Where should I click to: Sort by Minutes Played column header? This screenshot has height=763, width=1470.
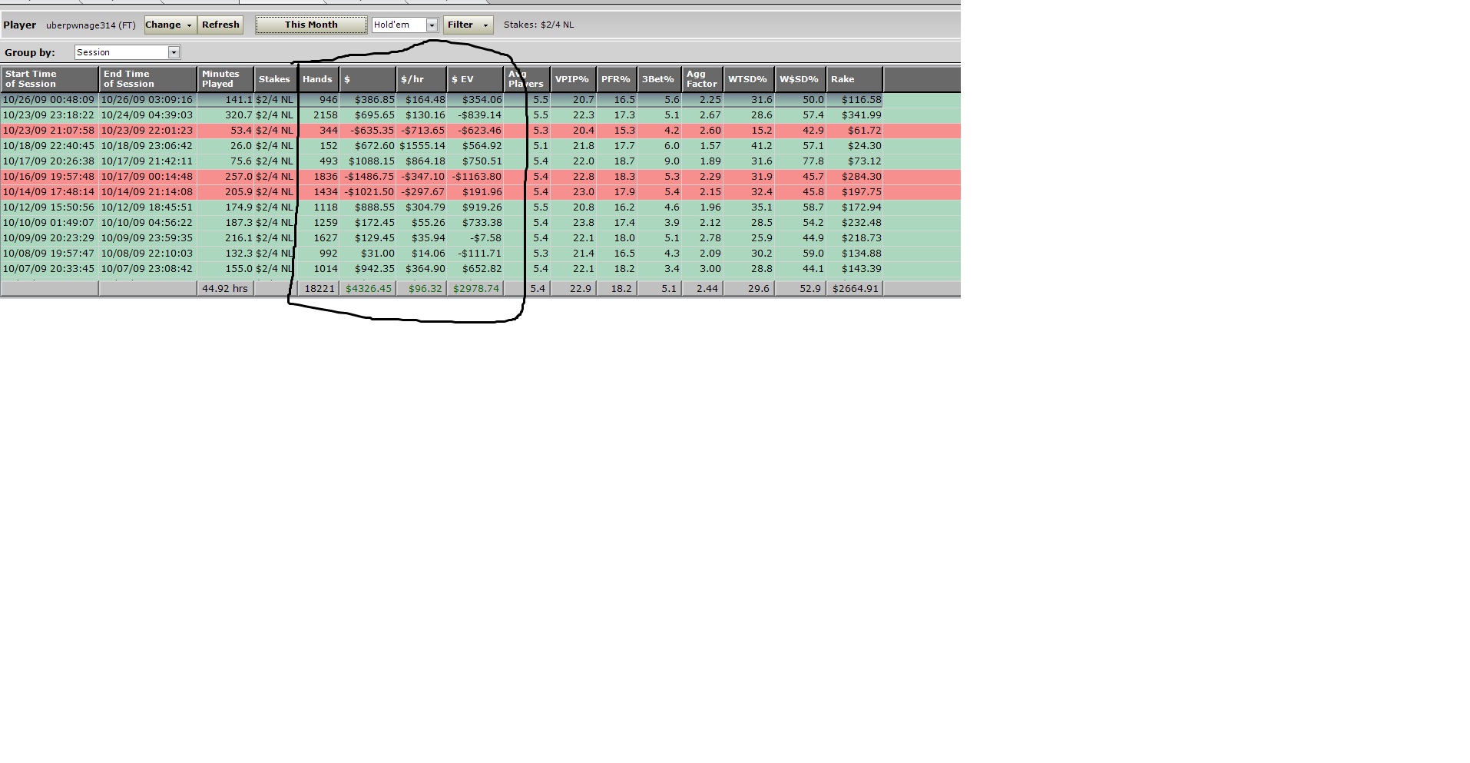pyautogui.click(x=225, y=79)
